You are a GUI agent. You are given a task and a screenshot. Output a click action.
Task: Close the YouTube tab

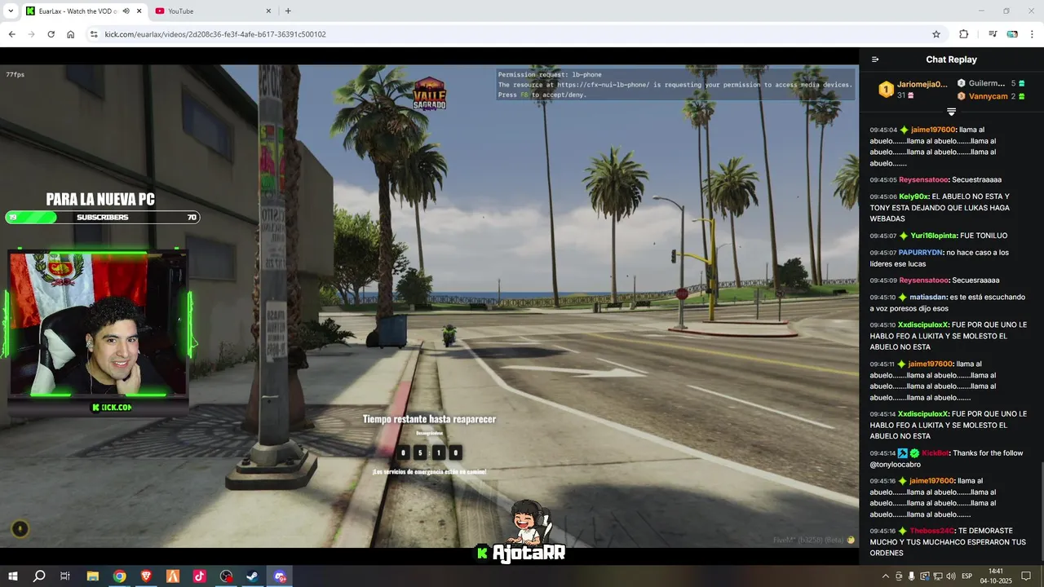point(268,11)
